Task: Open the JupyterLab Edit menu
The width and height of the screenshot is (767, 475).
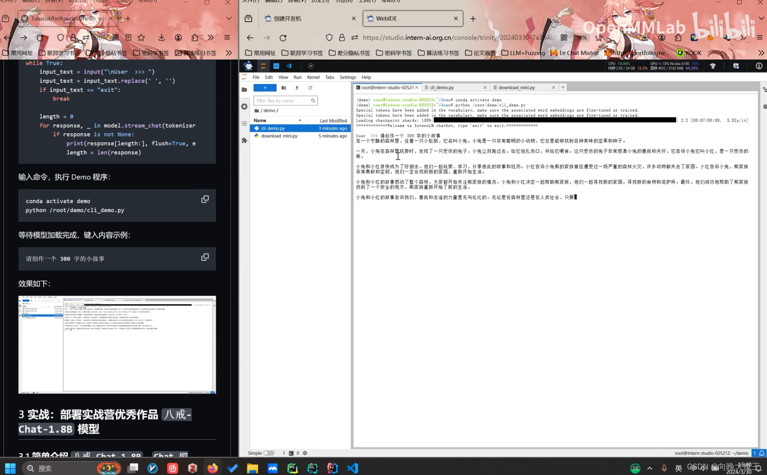Action: [x=269, y=77]
